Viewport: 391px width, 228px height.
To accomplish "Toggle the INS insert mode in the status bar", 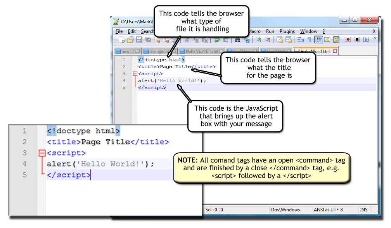I will [363, 209].
